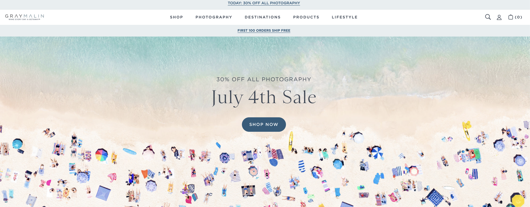Click the Gray Malin logo
Viewport: 530px width, 207px height.
25,17
